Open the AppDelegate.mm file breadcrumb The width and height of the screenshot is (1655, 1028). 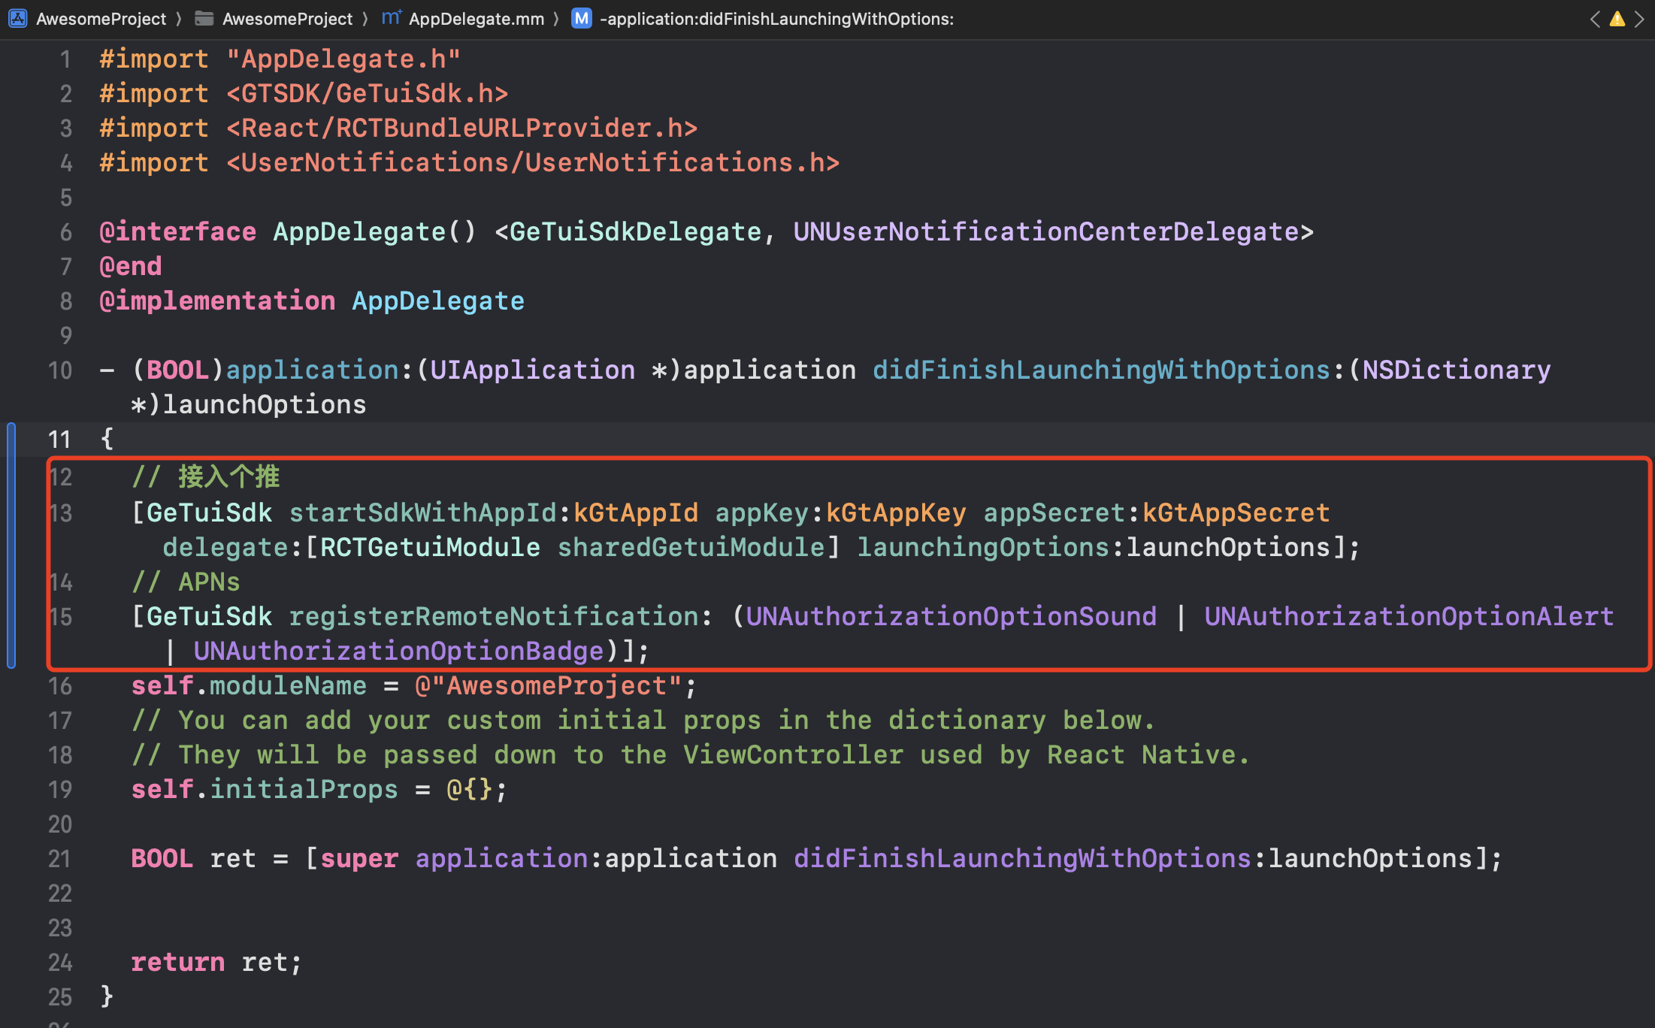click(x=477, y=19)
